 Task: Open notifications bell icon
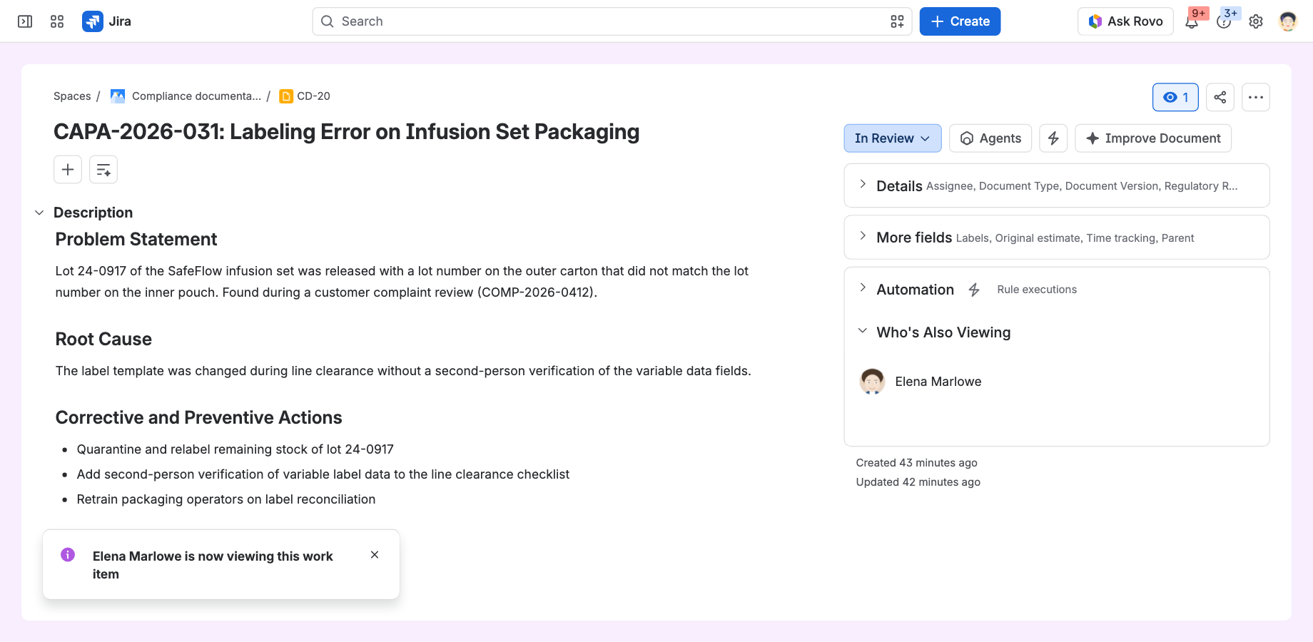1192,21
